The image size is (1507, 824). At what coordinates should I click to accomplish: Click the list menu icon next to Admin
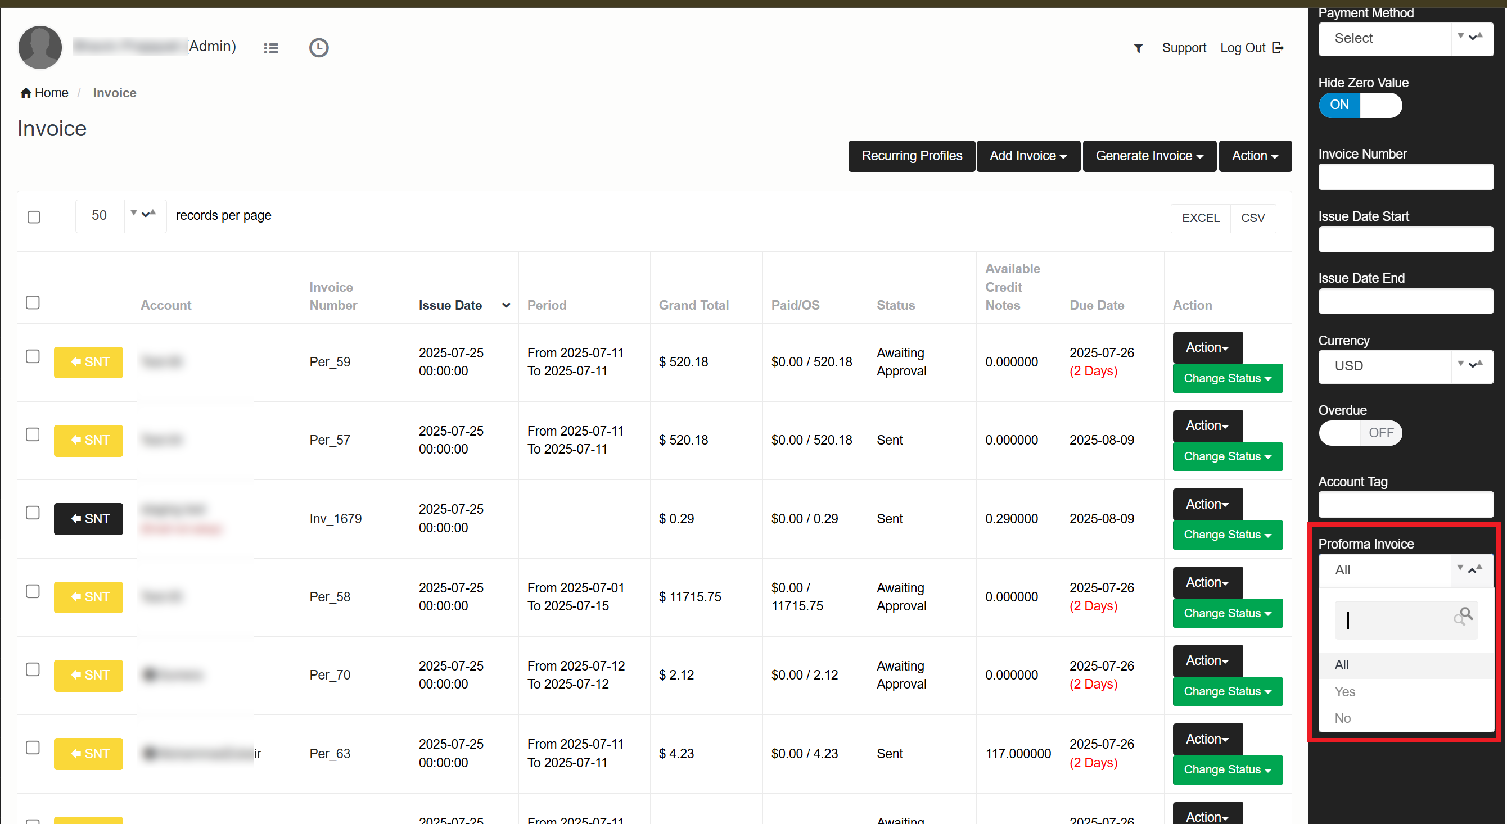pyautogui.click(x=270, y=48)
